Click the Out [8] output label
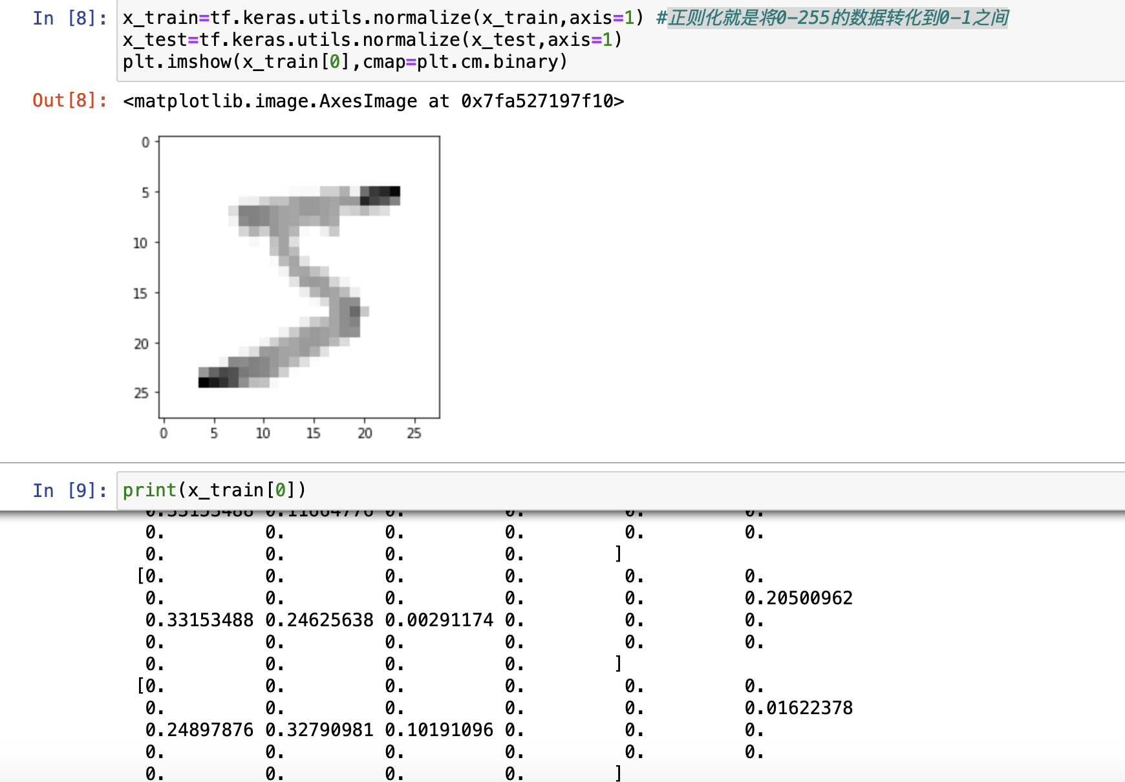This screenshot has width=1125, height=782. tap(68, 101)
